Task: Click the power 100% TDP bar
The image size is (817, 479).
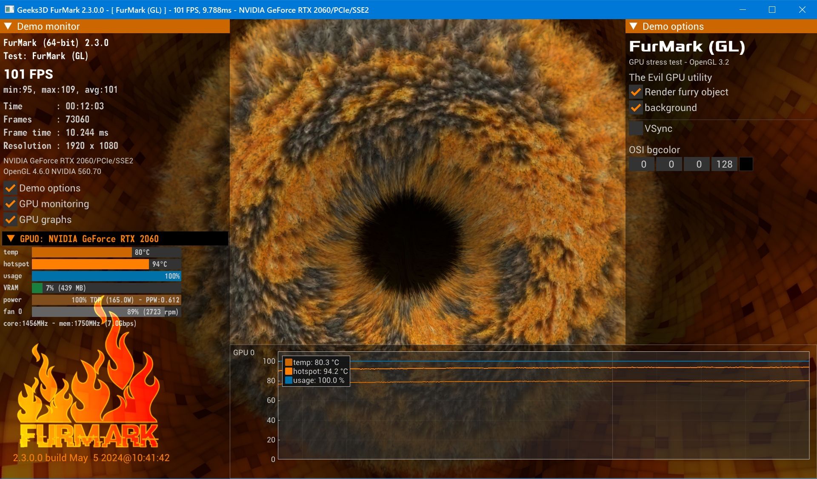Action: click(x=106, y=300)
